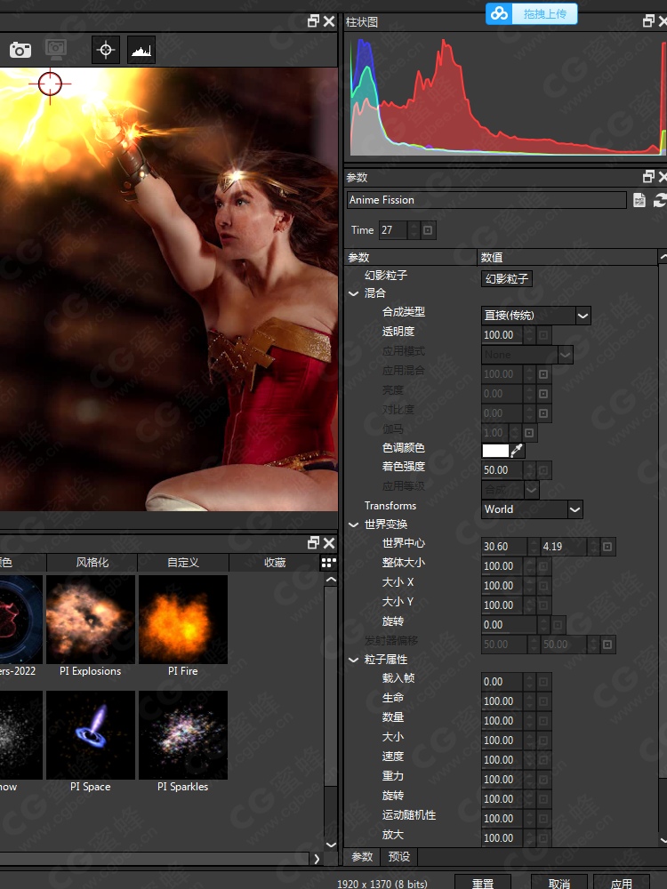
Task: Collapse the 粒子属性 section
Action: [354, 660]
